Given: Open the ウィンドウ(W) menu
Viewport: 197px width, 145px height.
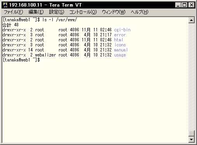Looking at the screenshot, I should [x=114, y=12].
